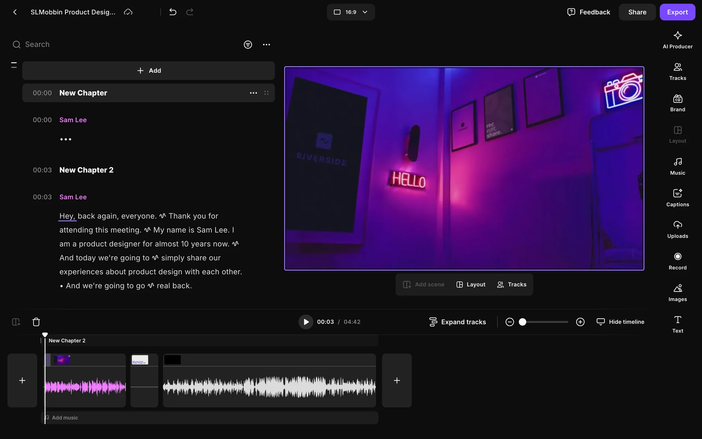Open transcript more options menu near search

267,45
